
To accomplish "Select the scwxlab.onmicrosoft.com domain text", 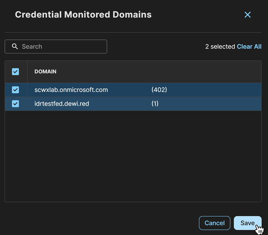I will click(x=71, y=90).
